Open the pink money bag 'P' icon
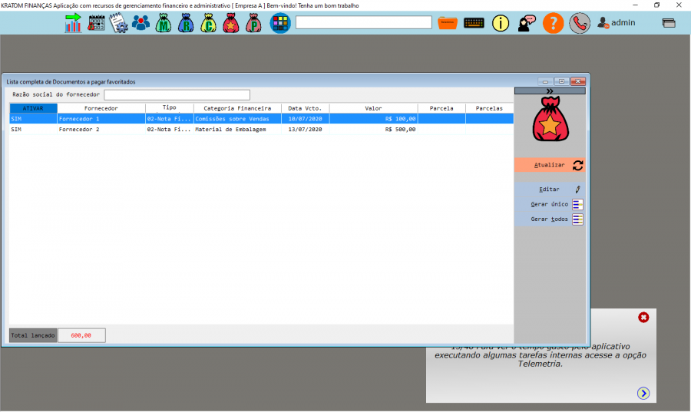691x412 pixels. coord(253,23)
